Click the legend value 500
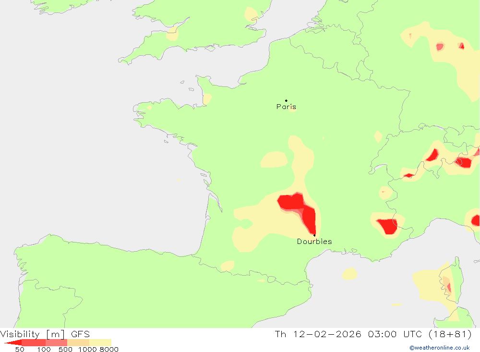Screen dimensions: 480x352 tap(65, 349)
